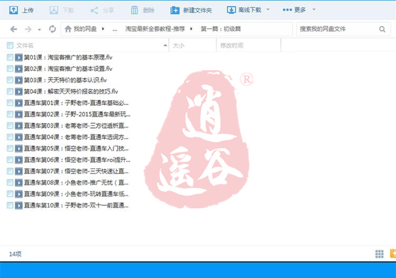Viewport: 396px width, 278px height.
Task: Click video icon of 第01课 file
Action: (x=18, y=57)
